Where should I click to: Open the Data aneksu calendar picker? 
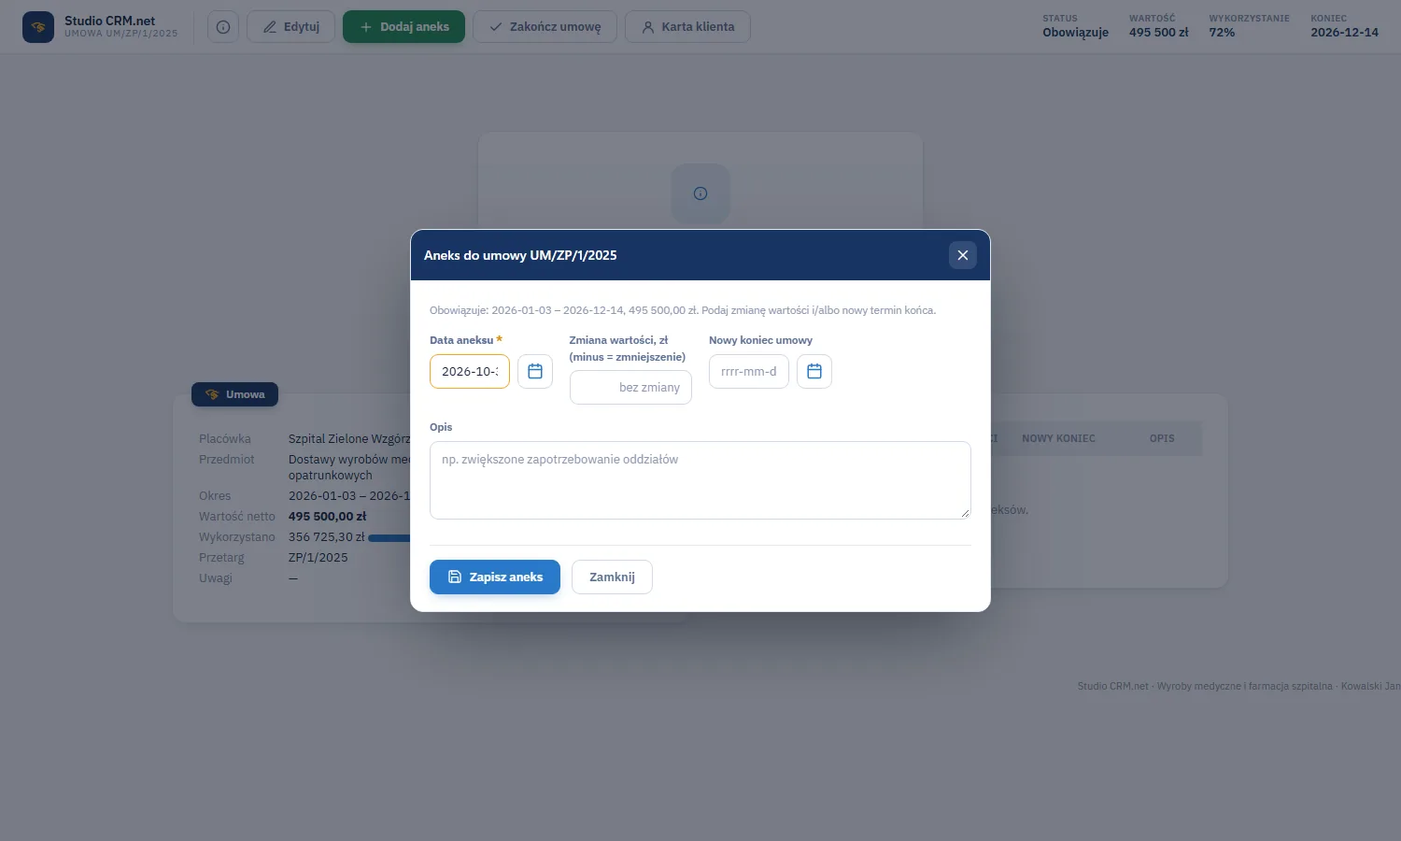(x=535, y=371)
